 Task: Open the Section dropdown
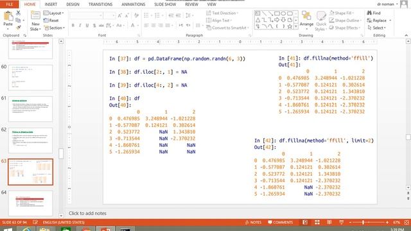(x=54, y=28)
